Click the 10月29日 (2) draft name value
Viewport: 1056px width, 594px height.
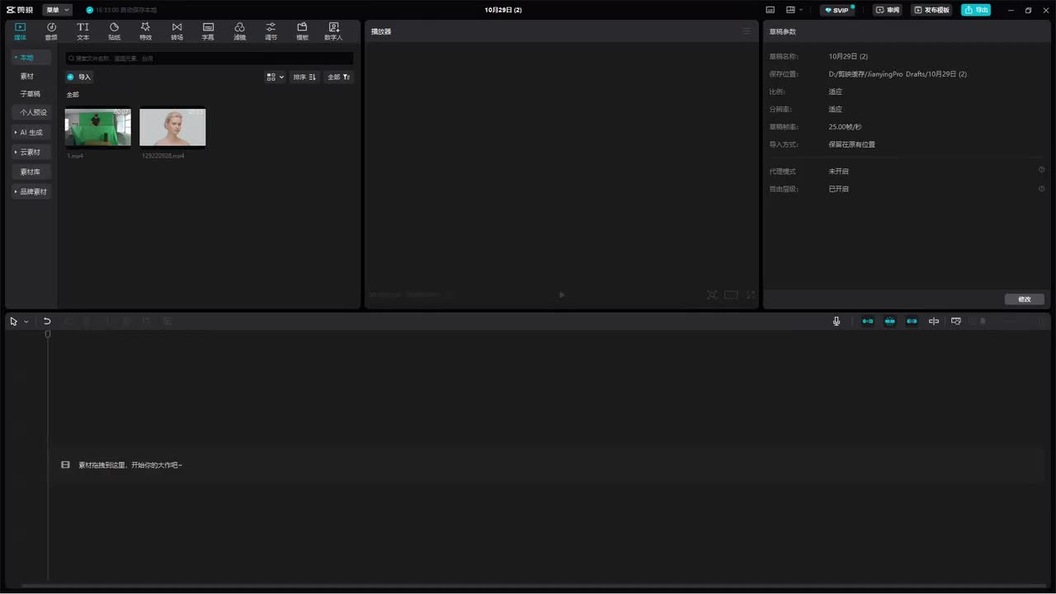coord(848,56)
